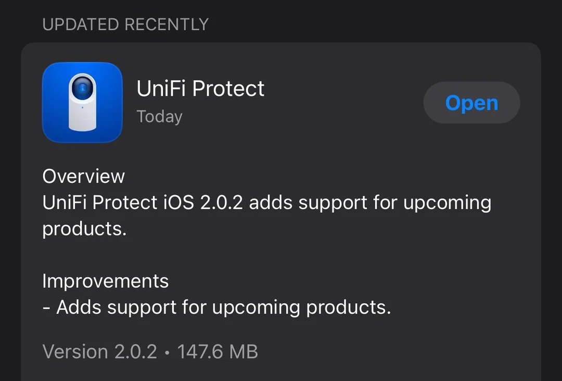Tap the dash bullet before "Adds support"
Viewport: 562px width, 381px height.
[46, 308]
